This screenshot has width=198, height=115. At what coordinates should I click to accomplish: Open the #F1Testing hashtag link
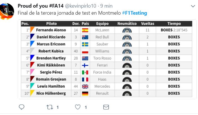coord(134,13)
